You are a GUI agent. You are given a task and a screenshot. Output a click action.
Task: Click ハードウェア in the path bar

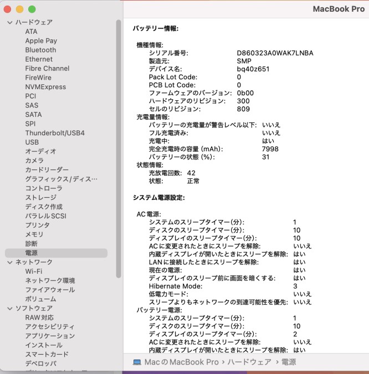tap(249, 362)
